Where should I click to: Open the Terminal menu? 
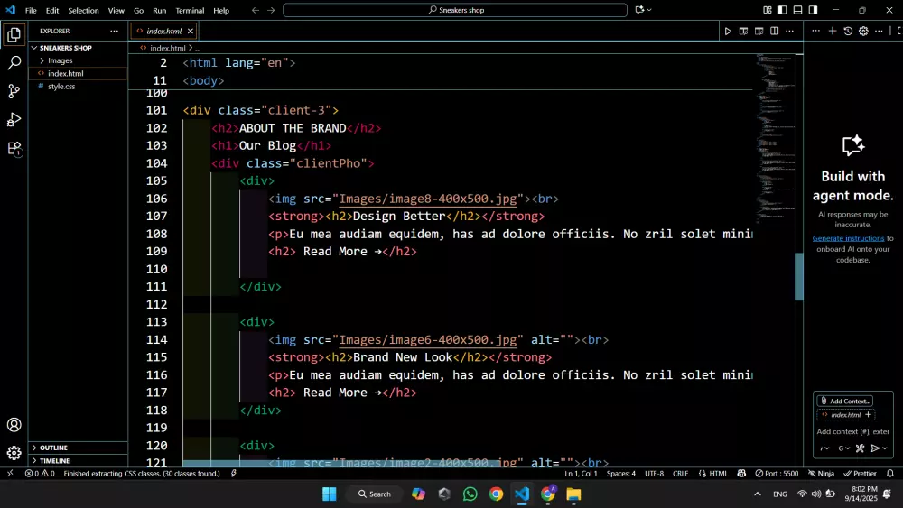[190, 11]
